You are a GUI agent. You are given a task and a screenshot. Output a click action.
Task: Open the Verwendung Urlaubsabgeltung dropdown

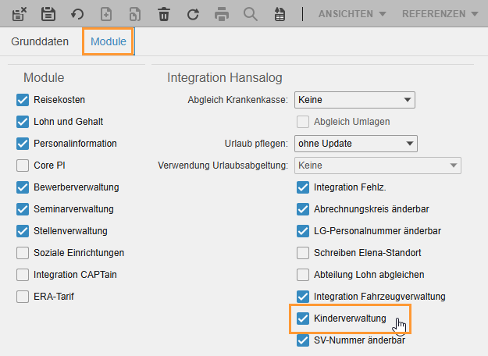tap(378, 166)
